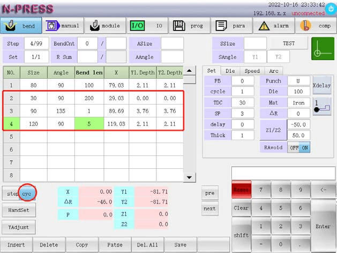The width and height of the screenshot is (337, 253).
Task: Open the I/O status page
Action: (x=147, y=25)
